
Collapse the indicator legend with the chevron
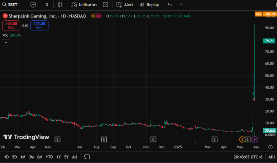[x=6, y=42]
